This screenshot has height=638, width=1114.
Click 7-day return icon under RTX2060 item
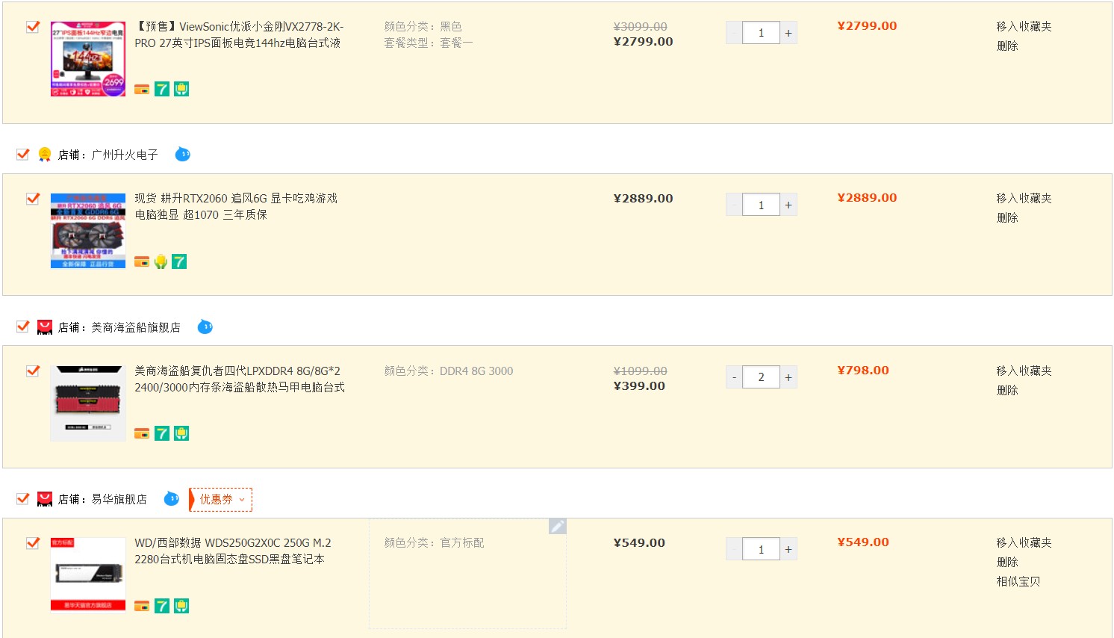179,261
